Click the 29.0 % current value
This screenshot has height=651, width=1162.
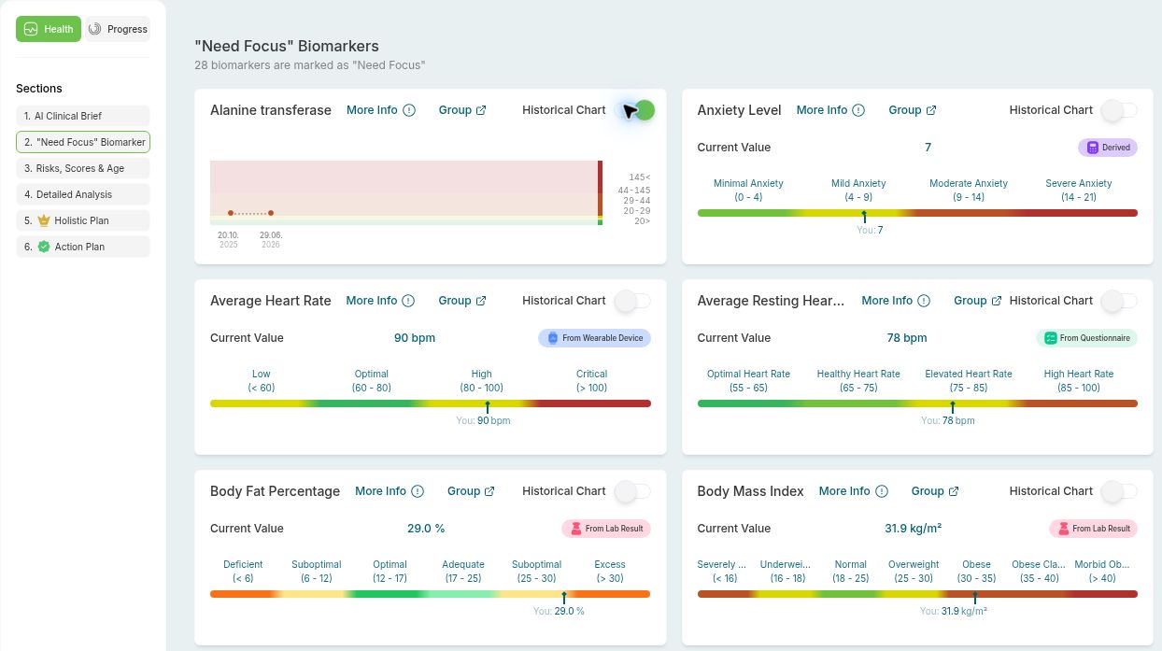[426, 529]
